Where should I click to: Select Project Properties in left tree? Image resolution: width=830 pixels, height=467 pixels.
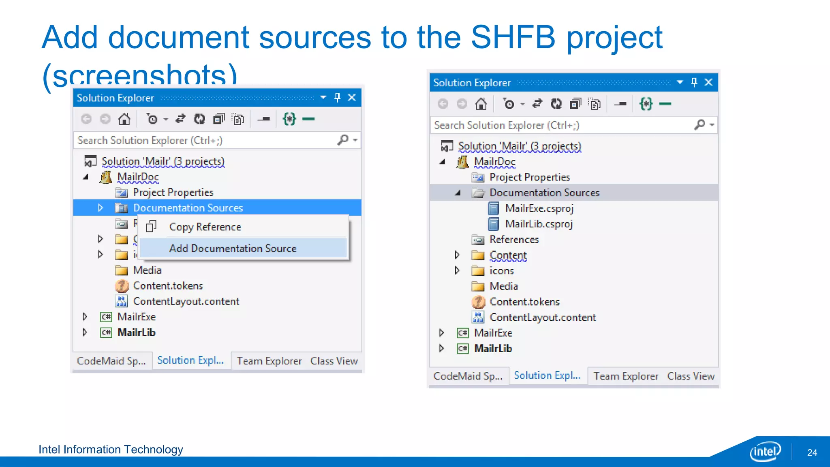click(173, 192)
